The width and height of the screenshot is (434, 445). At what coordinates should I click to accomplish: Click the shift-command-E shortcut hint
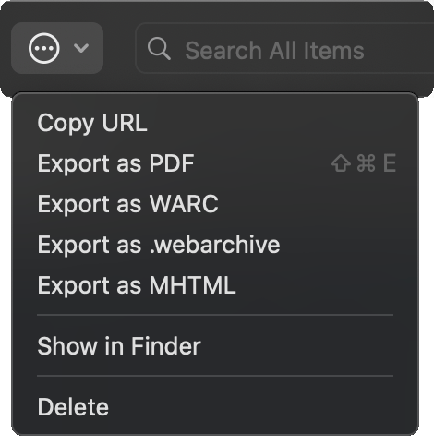363,163
